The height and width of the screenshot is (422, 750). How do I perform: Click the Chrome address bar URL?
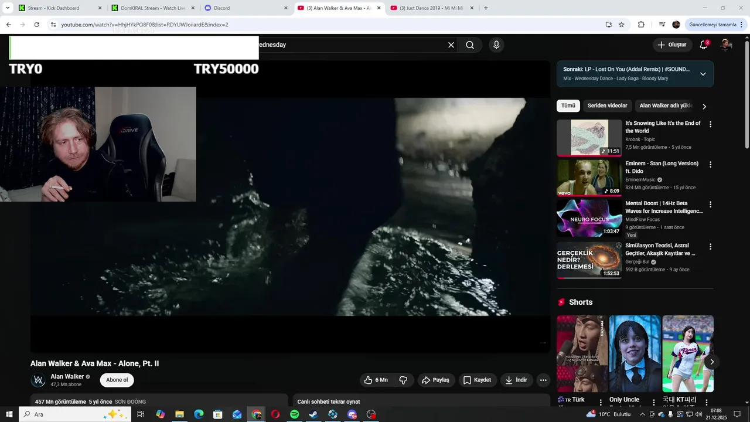[145, 25]
